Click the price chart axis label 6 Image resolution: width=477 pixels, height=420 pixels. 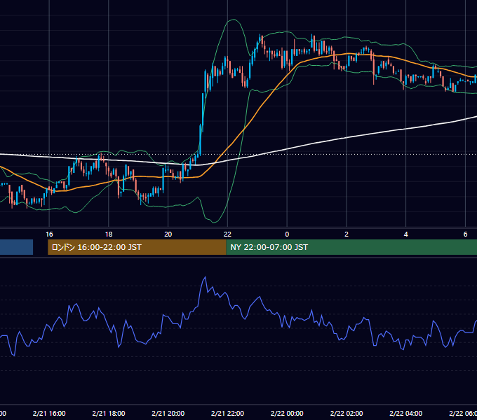click(x=466, y=234)
